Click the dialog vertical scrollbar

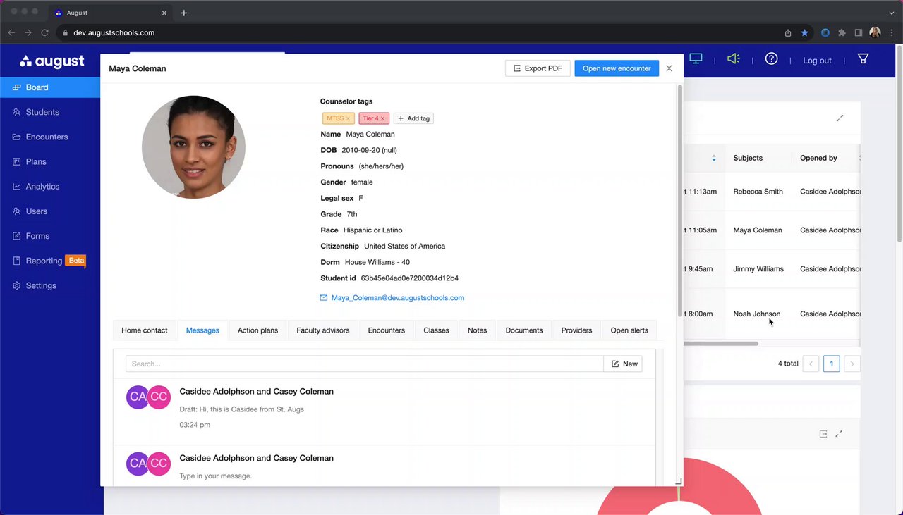pyautogui.click(x=680, y=201)
